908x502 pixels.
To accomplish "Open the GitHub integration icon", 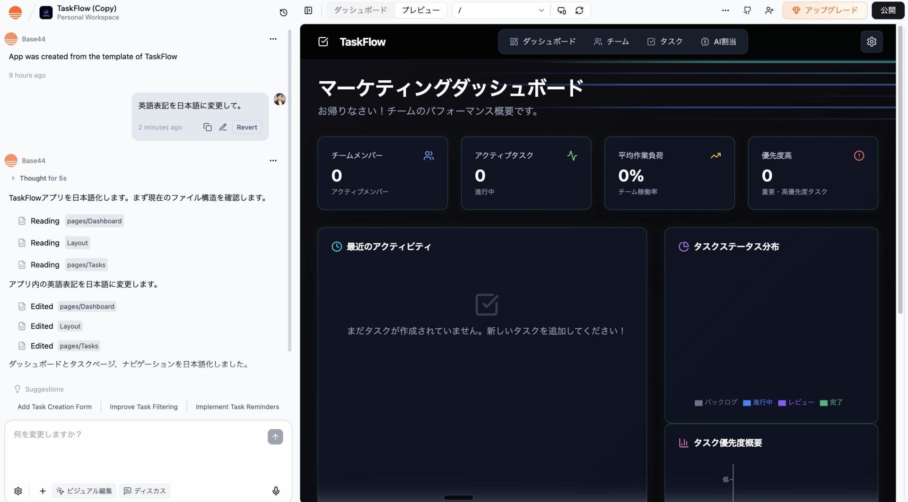I will (747, 10).
